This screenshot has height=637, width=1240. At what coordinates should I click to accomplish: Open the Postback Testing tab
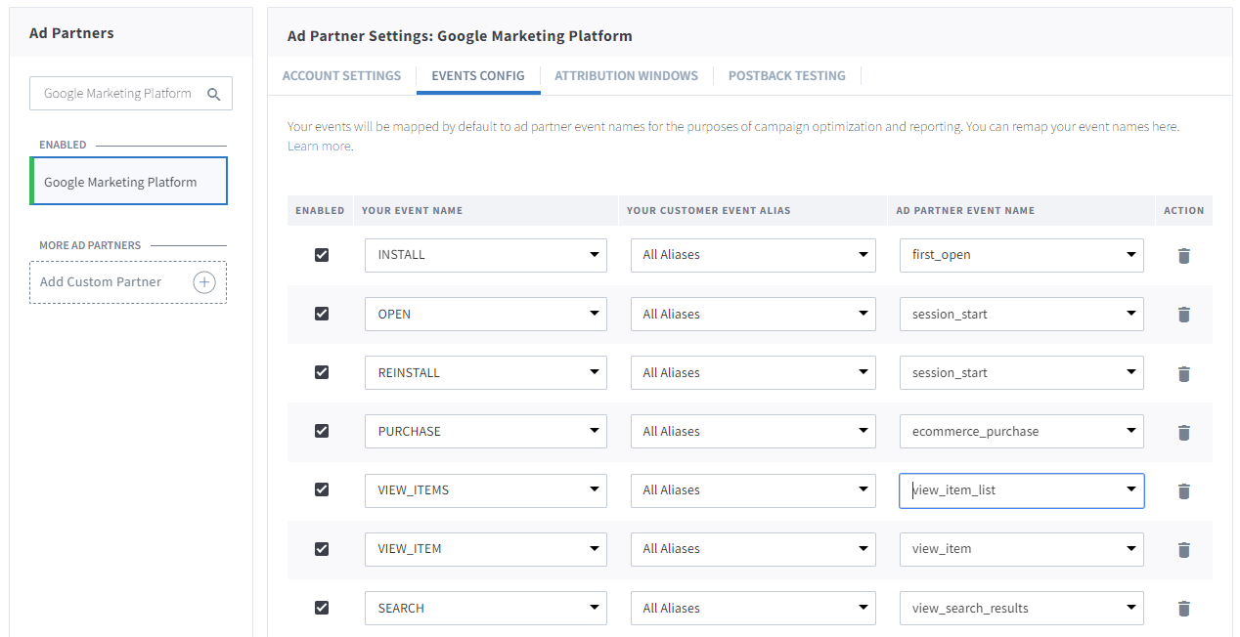click(x=786, y=76)
